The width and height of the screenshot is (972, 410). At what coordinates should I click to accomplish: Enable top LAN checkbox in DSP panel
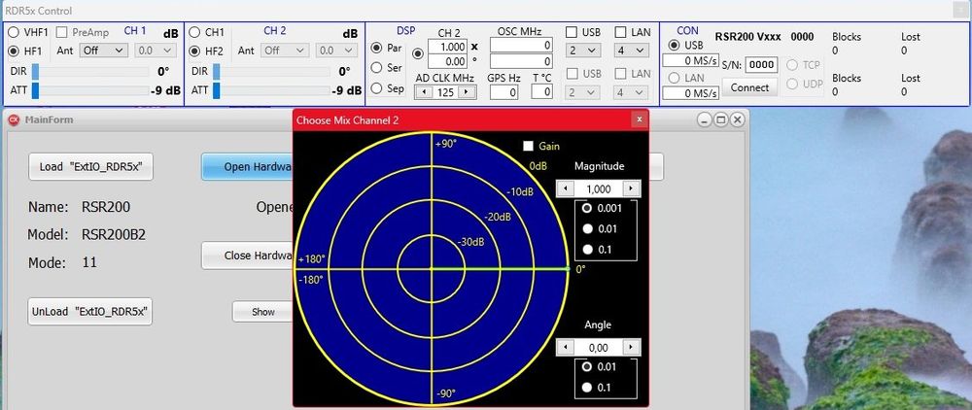(x=620, y=32)
